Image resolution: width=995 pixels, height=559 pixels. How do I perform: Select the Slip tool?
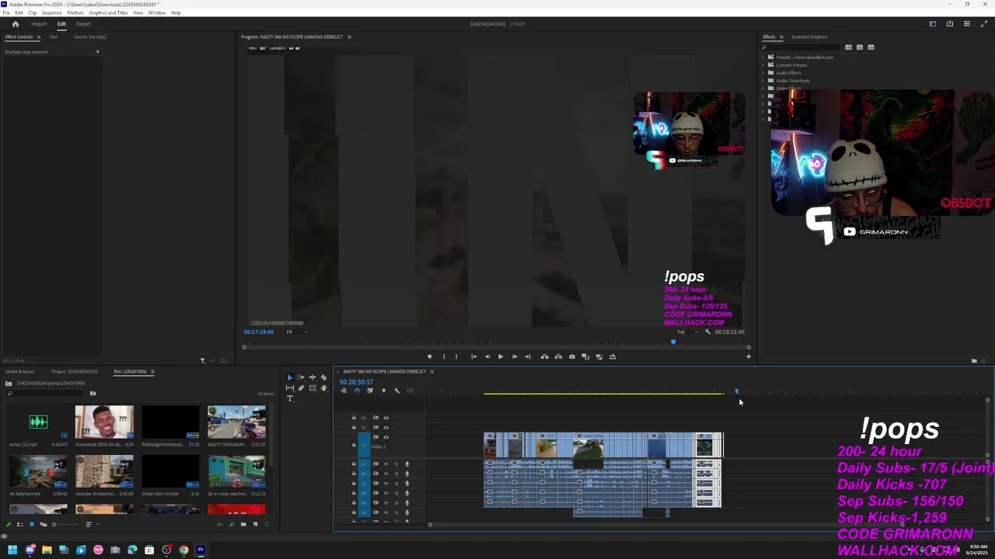pos(290,388)
